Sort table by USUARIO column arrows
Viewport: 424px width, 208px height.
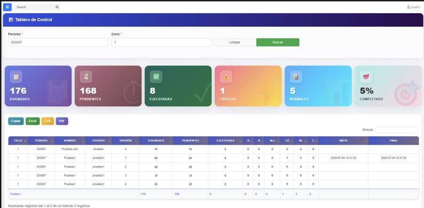pos(109,141)
